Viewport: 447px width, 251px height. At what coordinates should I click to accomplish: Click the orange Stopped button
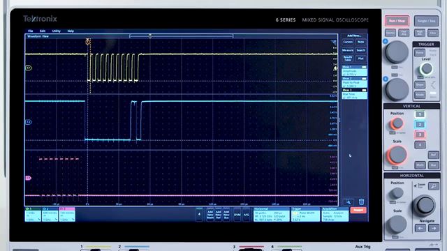coord(358,210)
